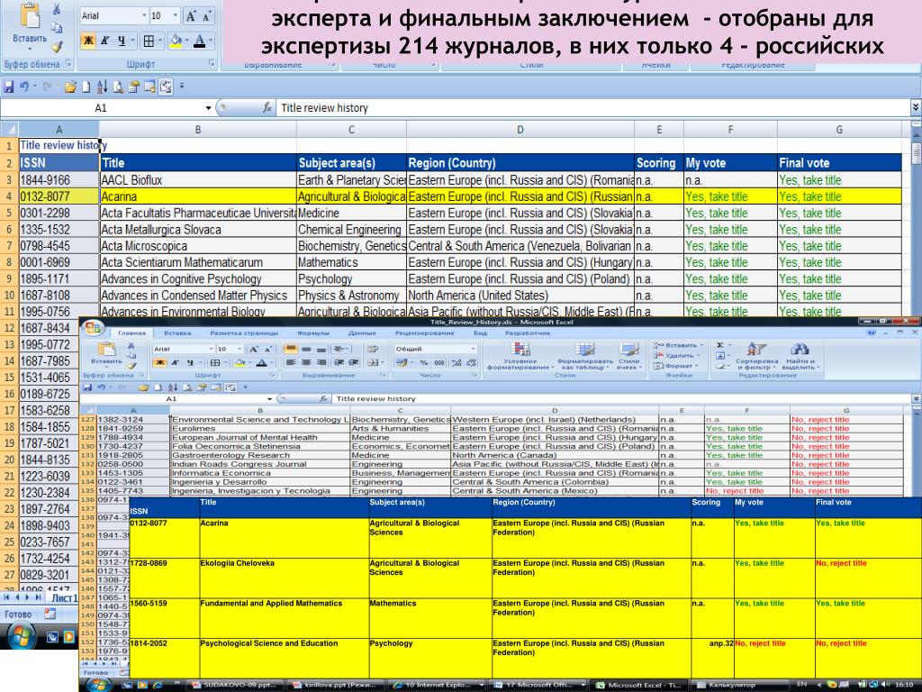Viewport: 922px width, 692px height.
Task: Open the Общий number format dropdown in front Excel
Action: pyautogui.click(x=473, y=349)
